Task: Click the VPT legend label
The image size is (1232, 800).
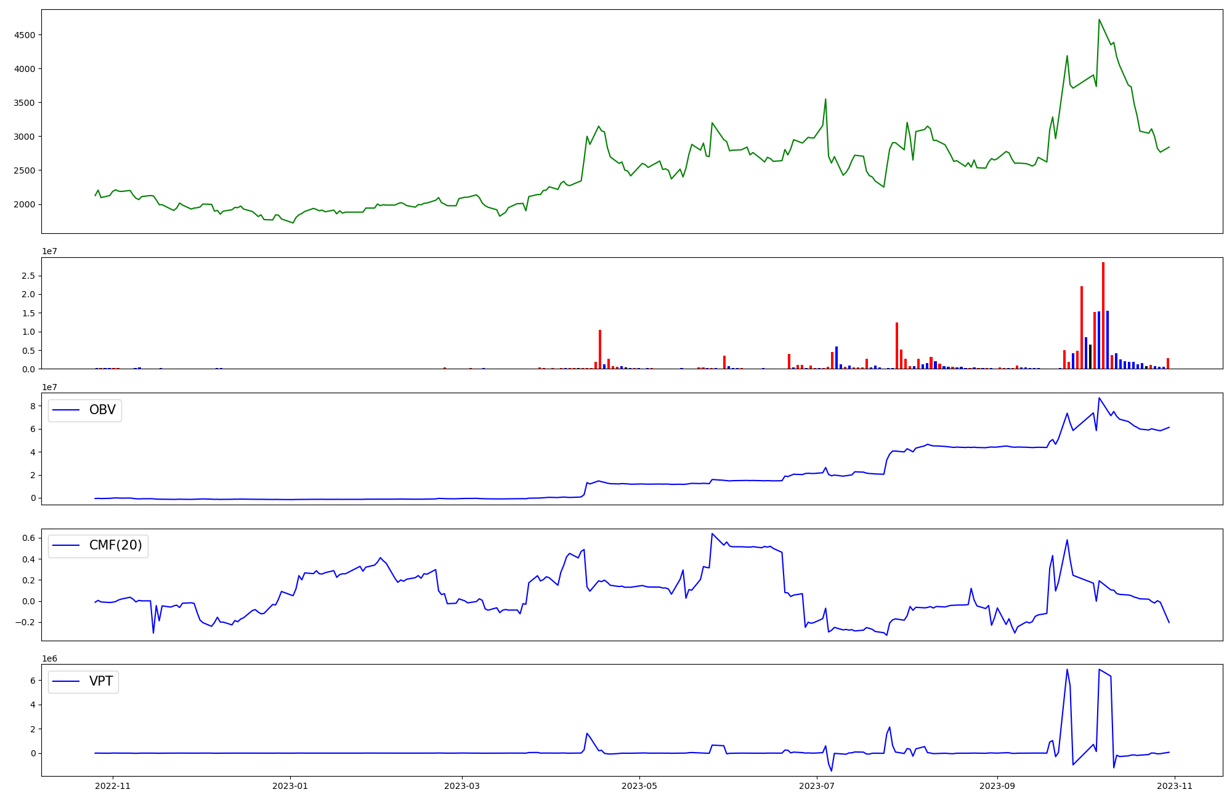Action: (x=101, y=681)
